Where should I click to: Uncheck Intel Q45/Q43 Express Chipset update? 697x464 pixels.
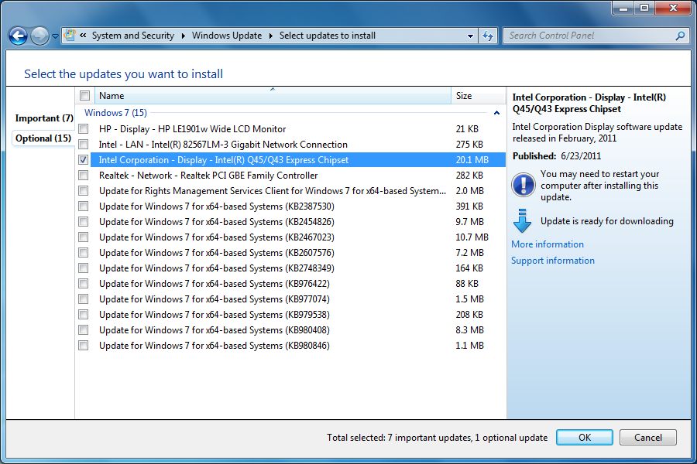pos(83,160)
